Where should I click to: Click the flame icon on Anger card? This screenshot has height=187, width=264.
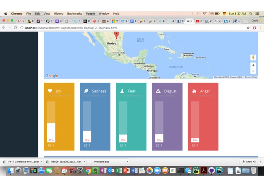194,91
